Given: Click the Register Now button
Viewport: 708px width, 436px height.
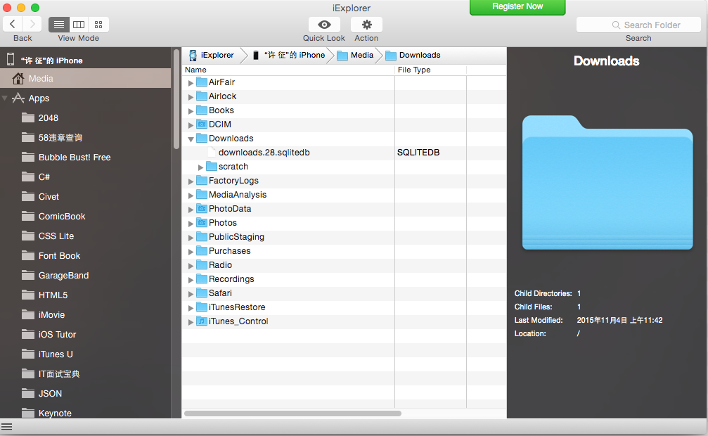Looking at the screenshot, I should [517, 7].
